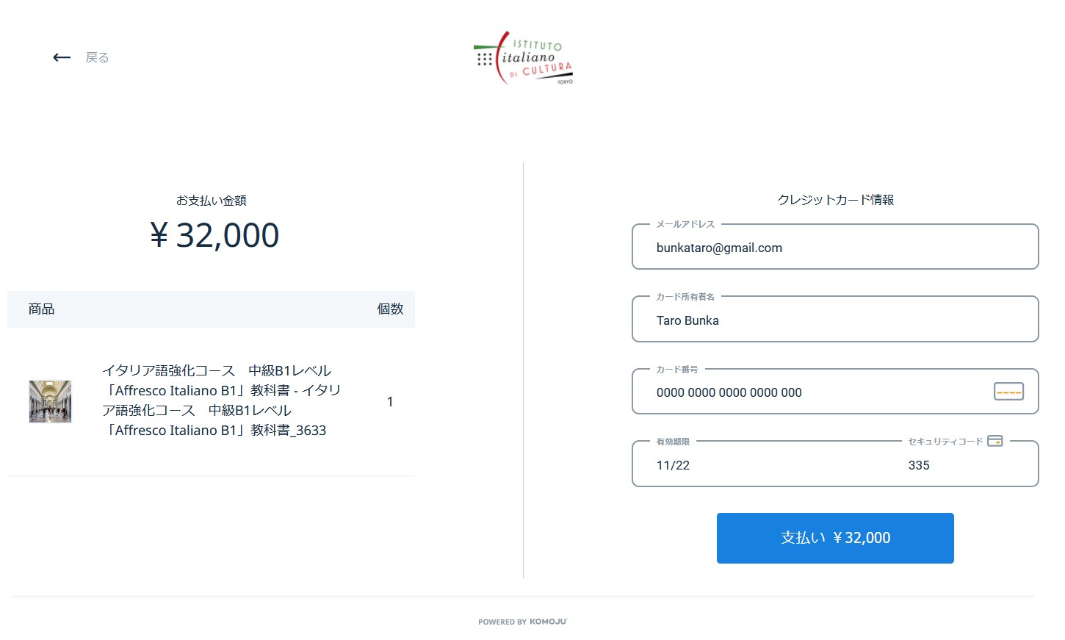The height and width of the screenshot is (640, 1065).
Task: Click the クレジットカード情報 heading
Action: [835, 200]
